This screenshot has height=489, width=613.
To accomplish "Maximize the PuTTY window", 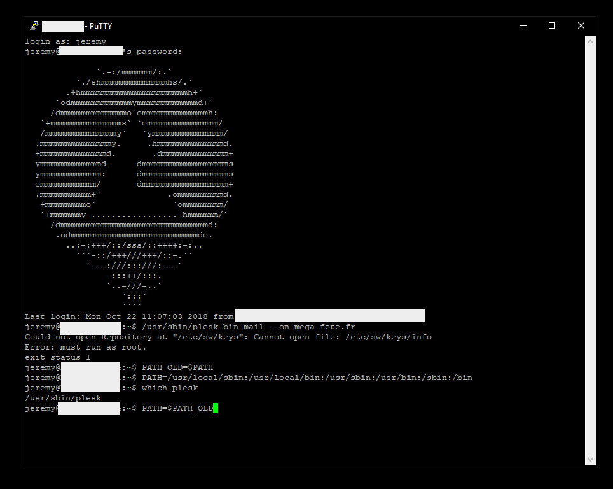I will coord(552,26).
